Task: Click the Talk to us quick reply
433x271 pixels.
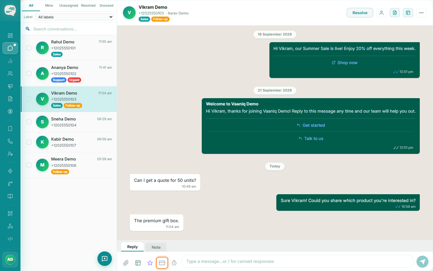Action: click(311, 139)
